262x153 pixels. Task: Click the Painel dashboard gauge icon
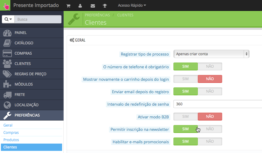(7, 33)
